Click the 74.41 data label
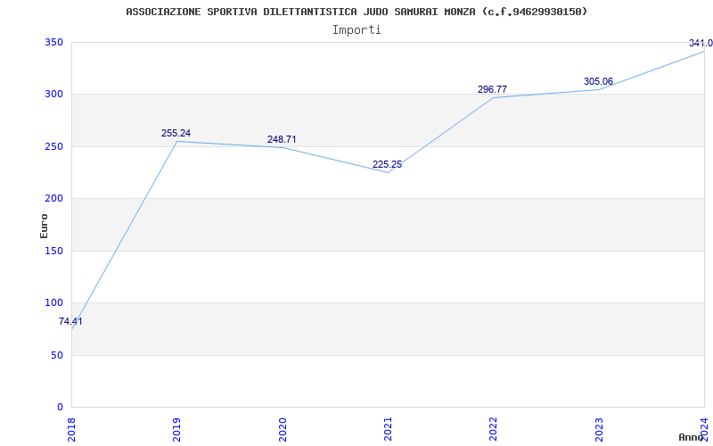The image size is (713, 446). click(70, 321)
